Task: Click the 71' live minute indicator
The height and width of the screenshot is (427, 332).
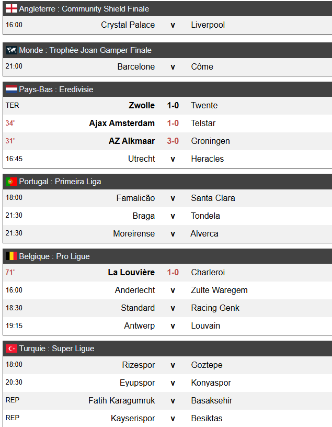Action: (x=10, y=273)
